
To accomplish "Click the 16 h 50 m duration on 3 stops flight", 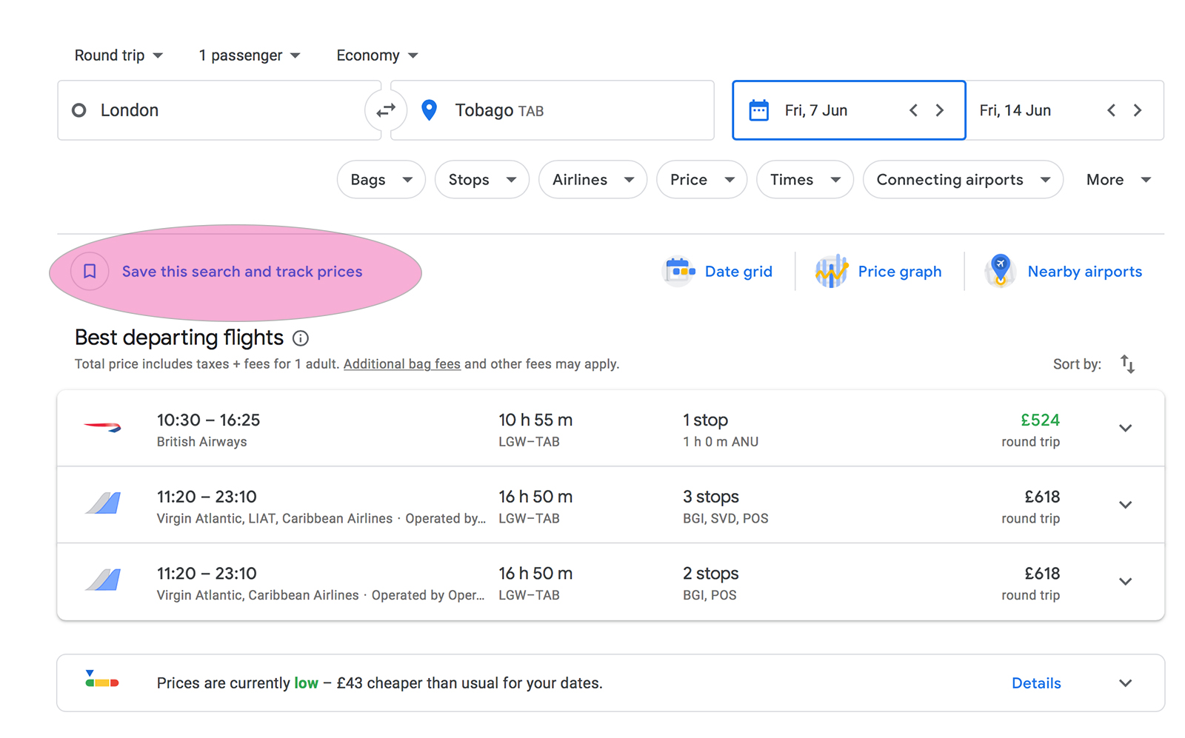I will coord(535,497).
